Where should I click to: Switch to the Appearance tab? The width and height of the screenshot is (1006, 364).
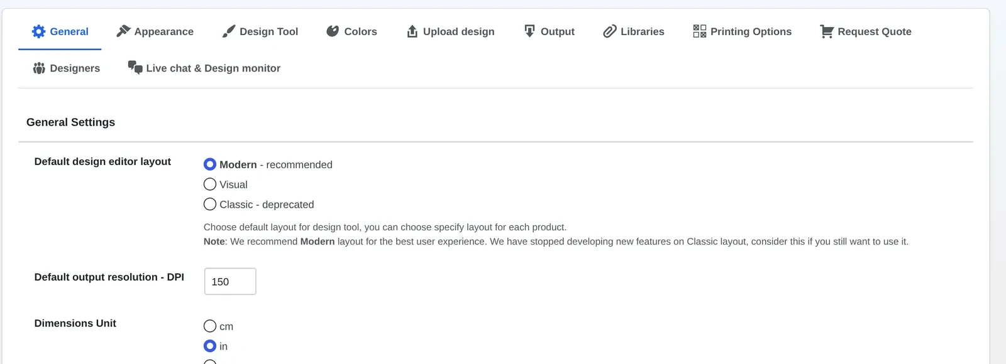(x=155, y=31)
